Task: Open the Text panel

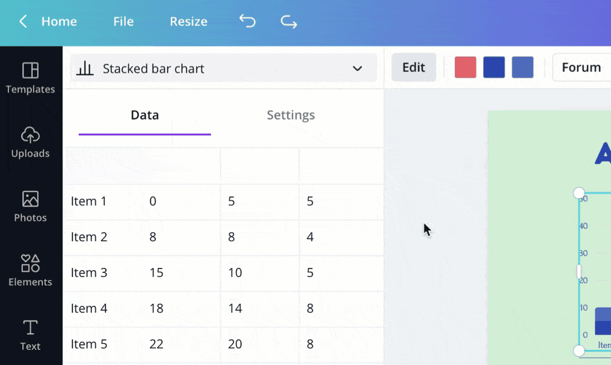Action: (x=30, y=334)
